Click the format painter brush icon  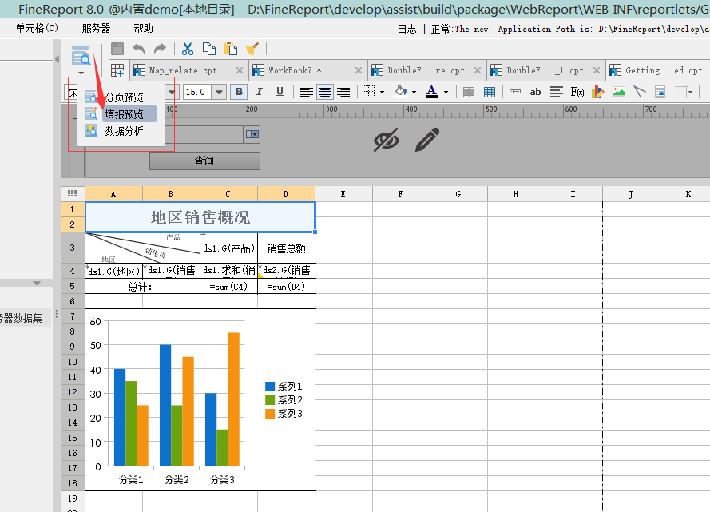point(252,49)
